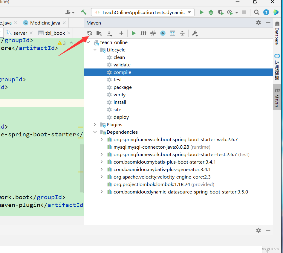Image resolution: width=283 pixels, height=253 pixels.
Task: Open bottom panel gear options
Action: (258, 230)
